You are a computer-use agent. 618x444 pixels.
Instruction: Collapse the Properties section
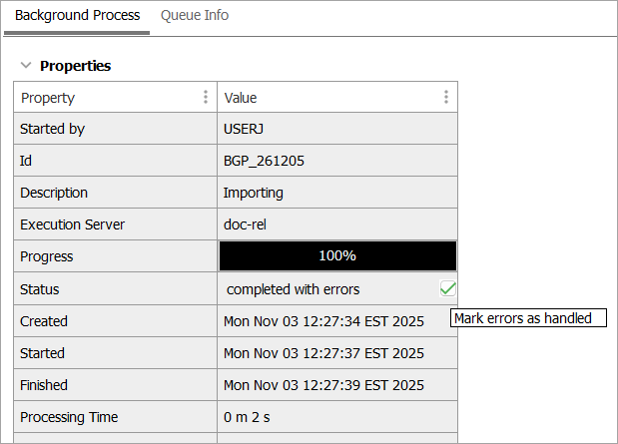point(26,66)
